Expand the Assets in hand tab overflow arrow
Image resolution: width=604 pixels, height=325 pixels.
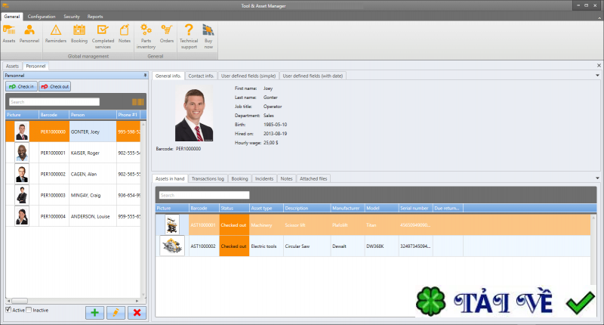[597, 178]
